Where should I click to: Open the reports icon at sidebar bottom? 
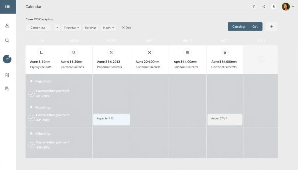[7, 88]
